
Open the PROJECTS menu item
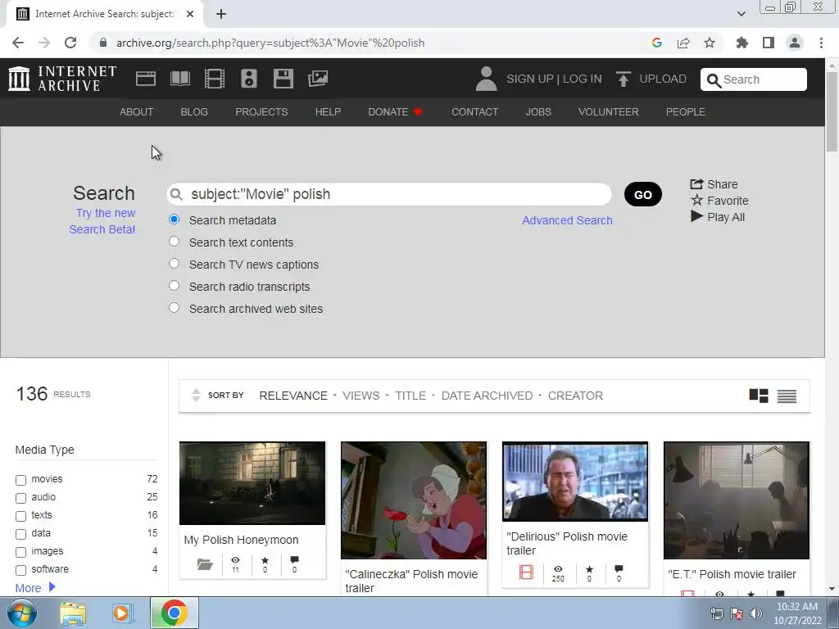click(x=261, y=111)
